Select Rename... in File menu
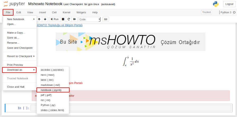 coord(20,43)
